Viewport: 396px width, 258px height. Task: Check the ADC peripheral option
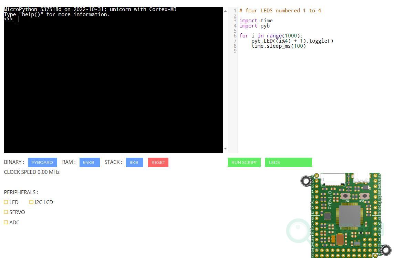click(6, 222)
